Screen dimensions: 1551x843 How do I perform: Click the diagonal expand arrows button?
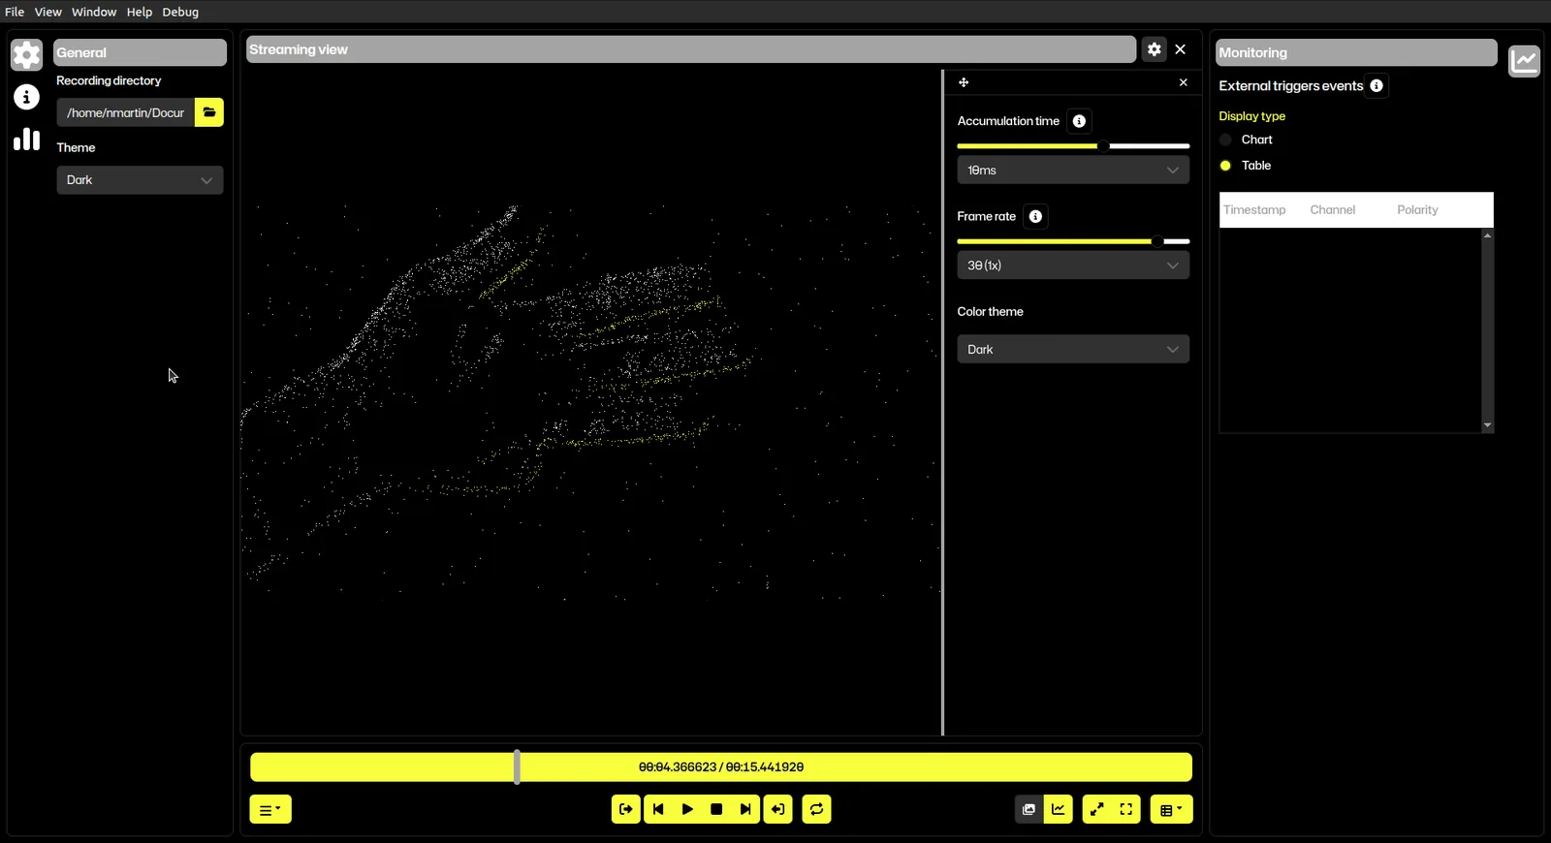point(1096,809)
